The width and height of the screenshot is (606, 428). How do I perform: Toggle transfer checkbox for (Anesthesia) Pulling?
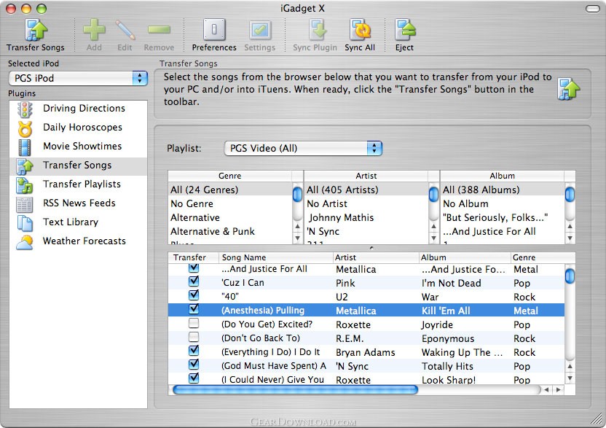click(x=194, y=309)
